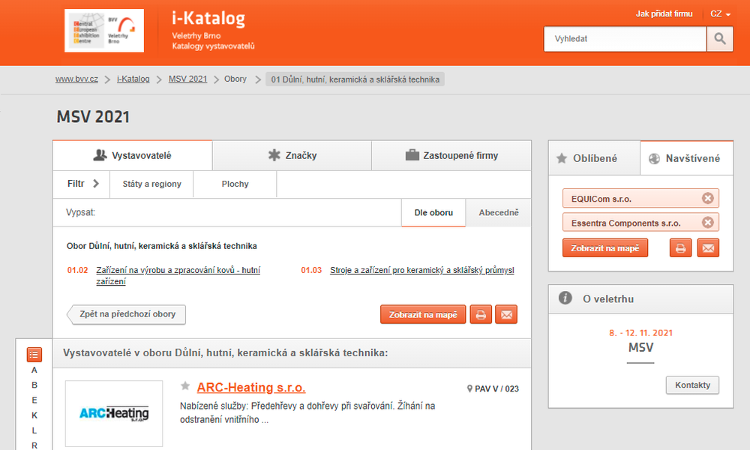This screenshot has width=750, height=450.
Task: Click the O veletrhu info icon
Action: (x=565, y=298)
